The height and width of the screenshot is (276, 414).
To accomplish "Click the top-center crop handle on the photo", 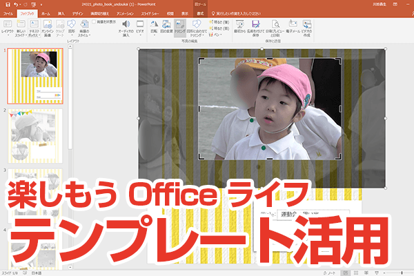I will tap(270, 59).
